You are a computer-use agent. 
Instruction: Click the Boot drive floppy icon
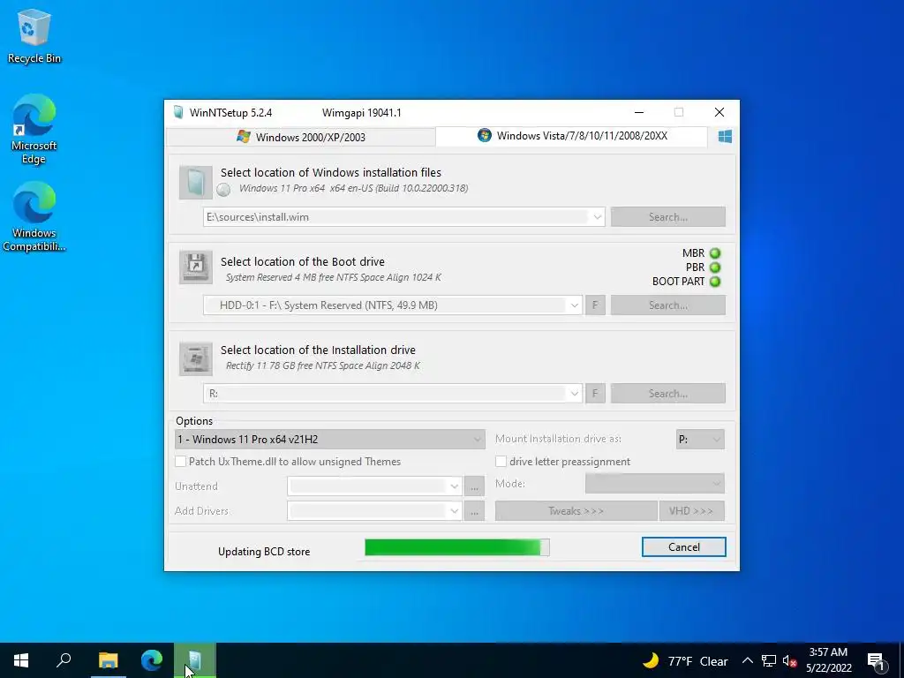point(195,267)
